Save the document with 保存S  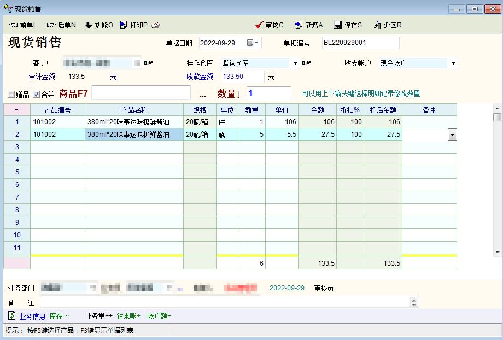(348, 25)
